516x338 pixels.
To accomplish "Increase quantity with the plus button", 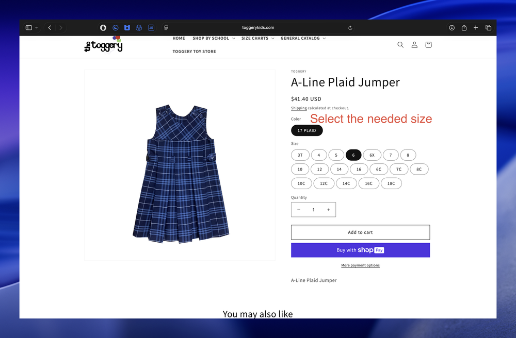I will [328, 210].
